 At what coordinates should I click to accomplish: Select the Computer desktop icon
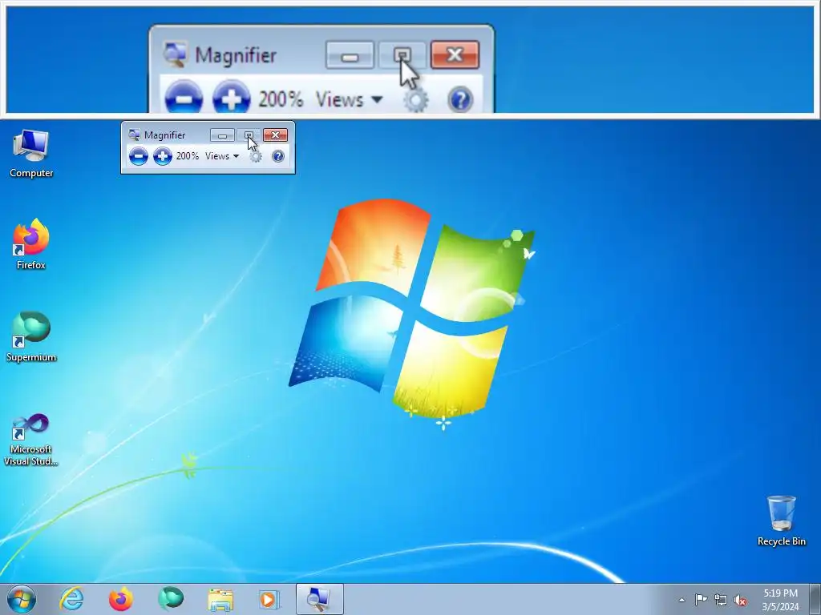click(x=31, y=154)
